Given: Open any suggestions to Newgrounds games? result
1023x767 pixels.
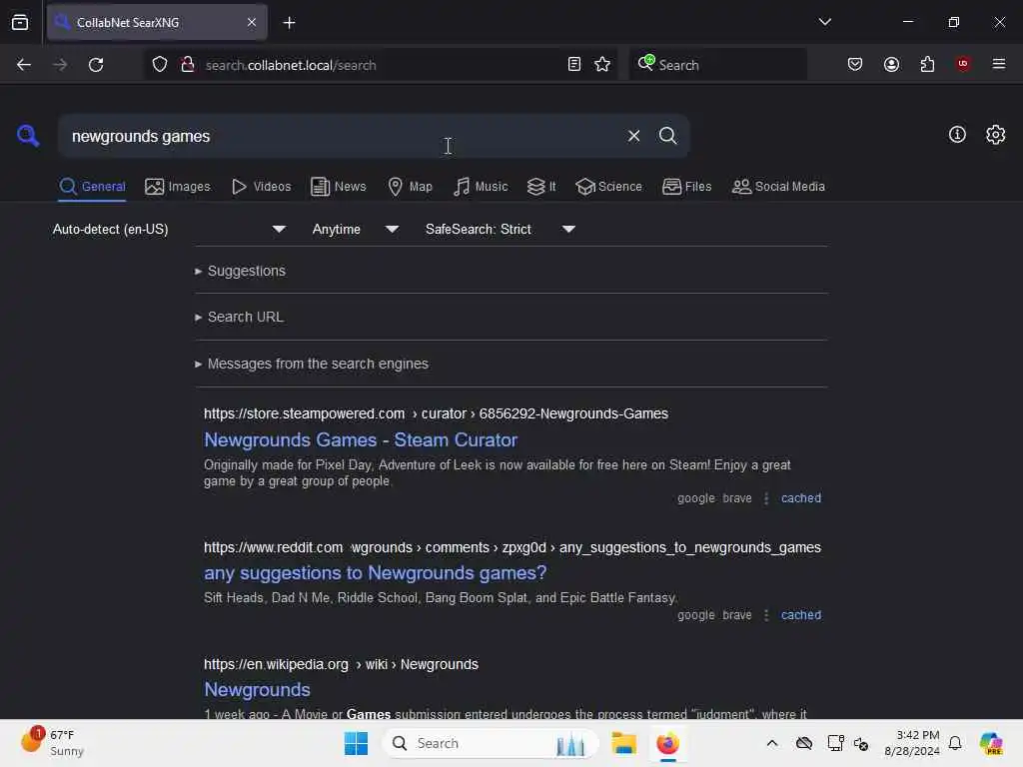Looking at the screenshot, I should click(376, 572).
